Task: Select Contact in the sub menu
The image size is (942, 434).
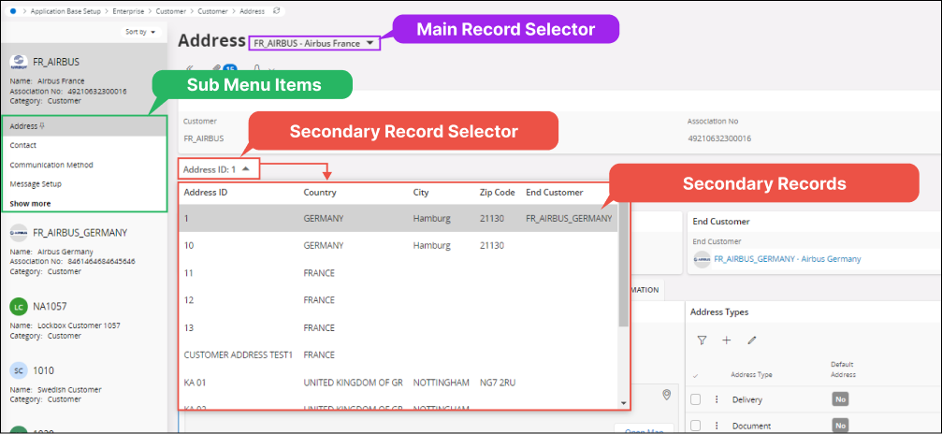Action: (x=24, y=146)
